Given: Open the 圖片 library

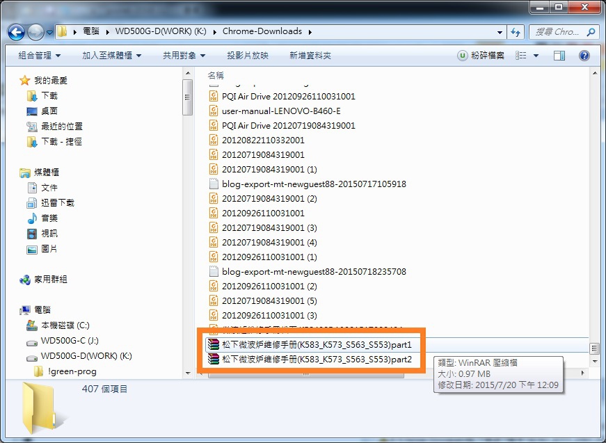Looking at the screenshot, I should 49,249.
